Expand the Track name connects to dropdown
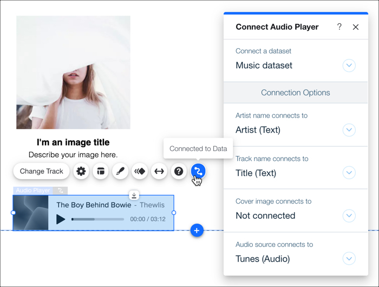This screenshot has width=379, height=287. [x=349, y=173]
